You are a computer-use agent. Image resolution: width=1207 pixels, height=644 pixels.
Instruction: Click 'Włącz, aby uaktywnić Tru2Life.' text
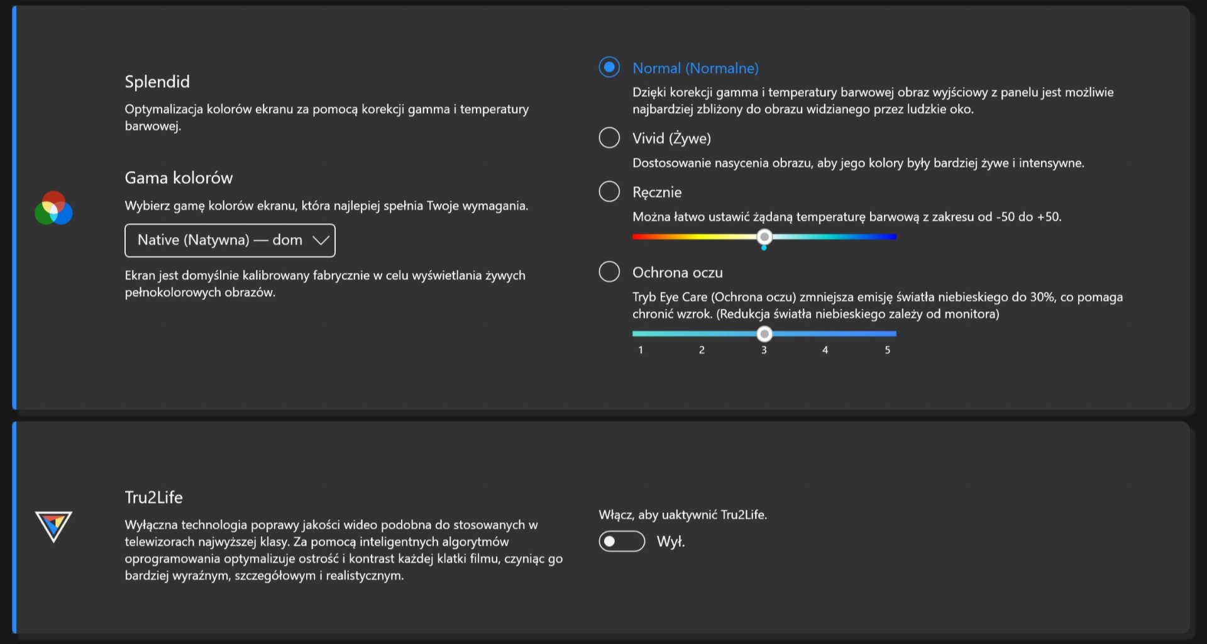tap(683, 514)
